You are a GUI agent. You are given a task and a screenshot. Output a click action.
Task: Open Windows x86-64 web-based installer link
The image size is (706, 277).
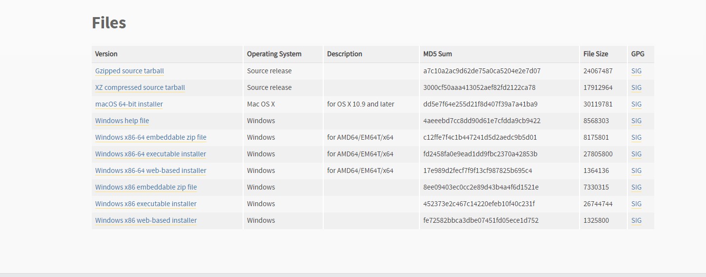pos(151,170)
